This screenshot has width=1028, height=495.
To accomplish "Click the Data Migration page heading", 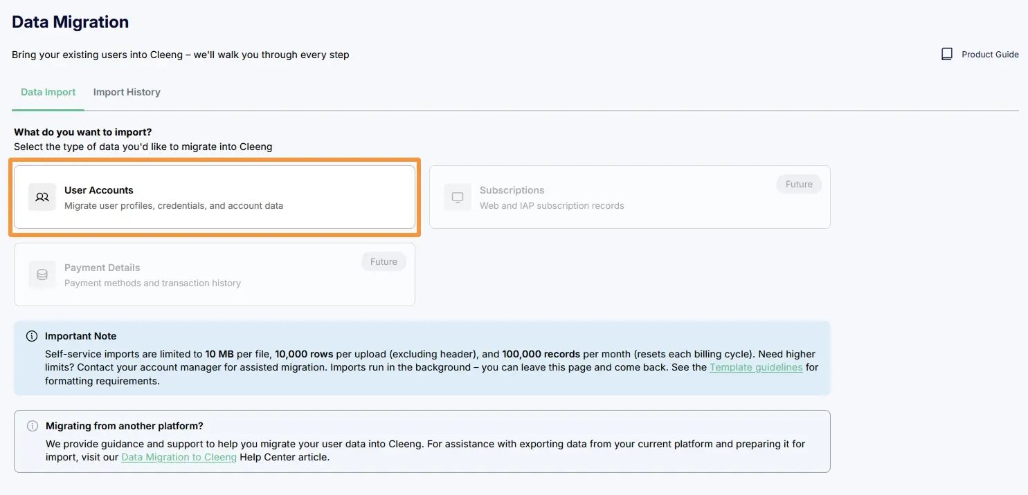I will pyautogui.click(x=71, y=22).
